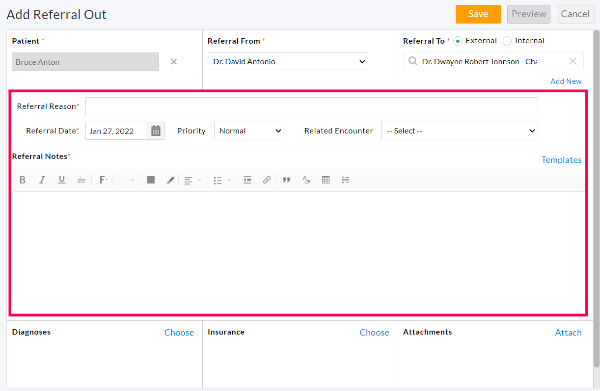Choose diagnoses for the referral

[179, 332]
